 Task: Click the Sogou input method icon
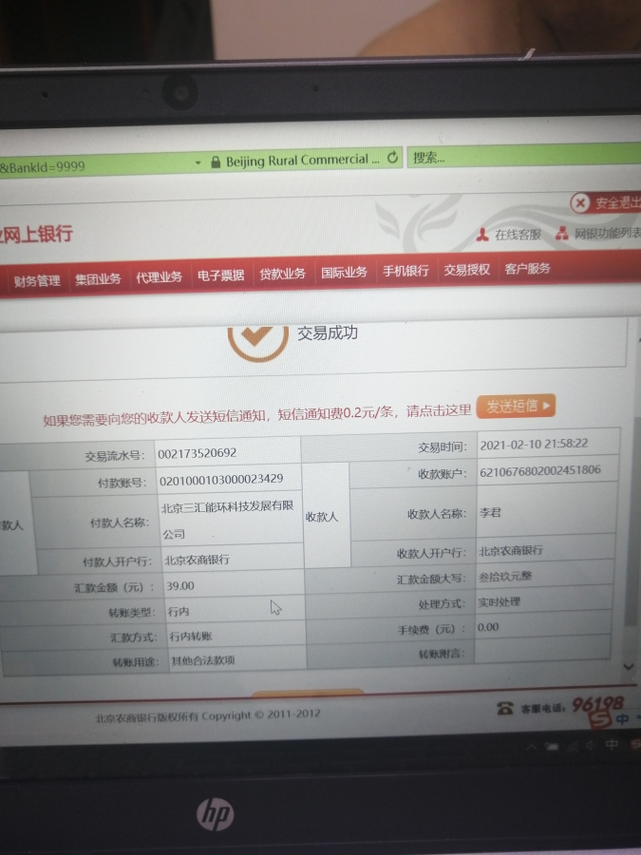[599, 715]
